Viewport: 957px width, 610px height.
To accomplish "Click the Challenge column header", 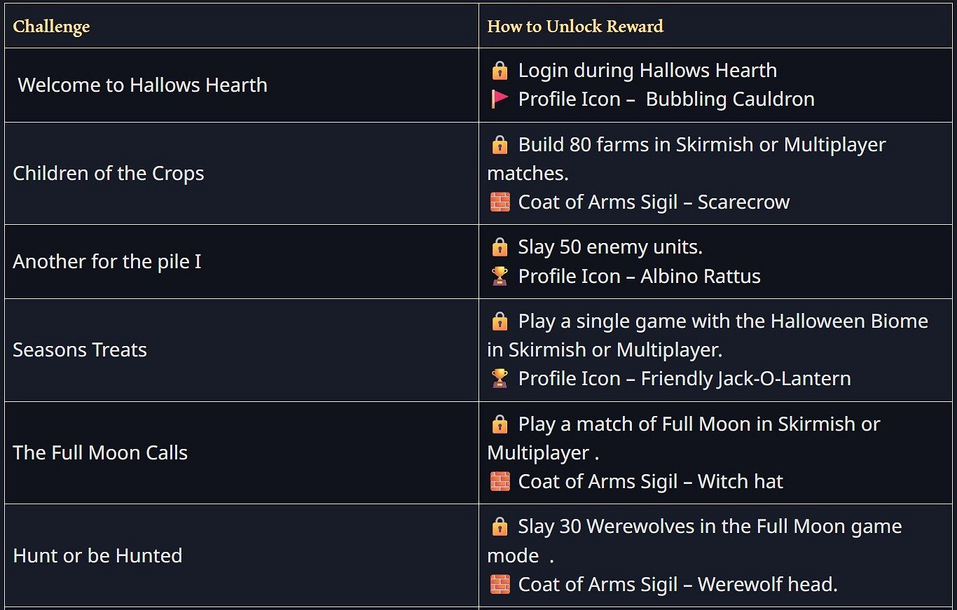I will click(52, 27).
